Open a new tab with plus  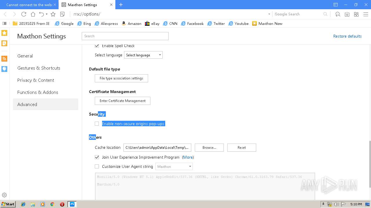coord(121,5)
